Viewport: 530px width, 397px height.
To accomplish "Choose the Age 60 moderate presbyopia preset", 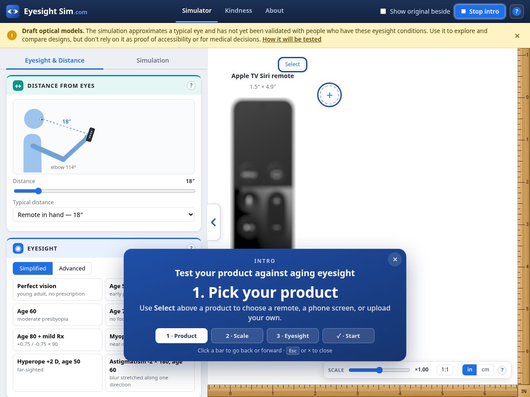I will coord(57,315).
